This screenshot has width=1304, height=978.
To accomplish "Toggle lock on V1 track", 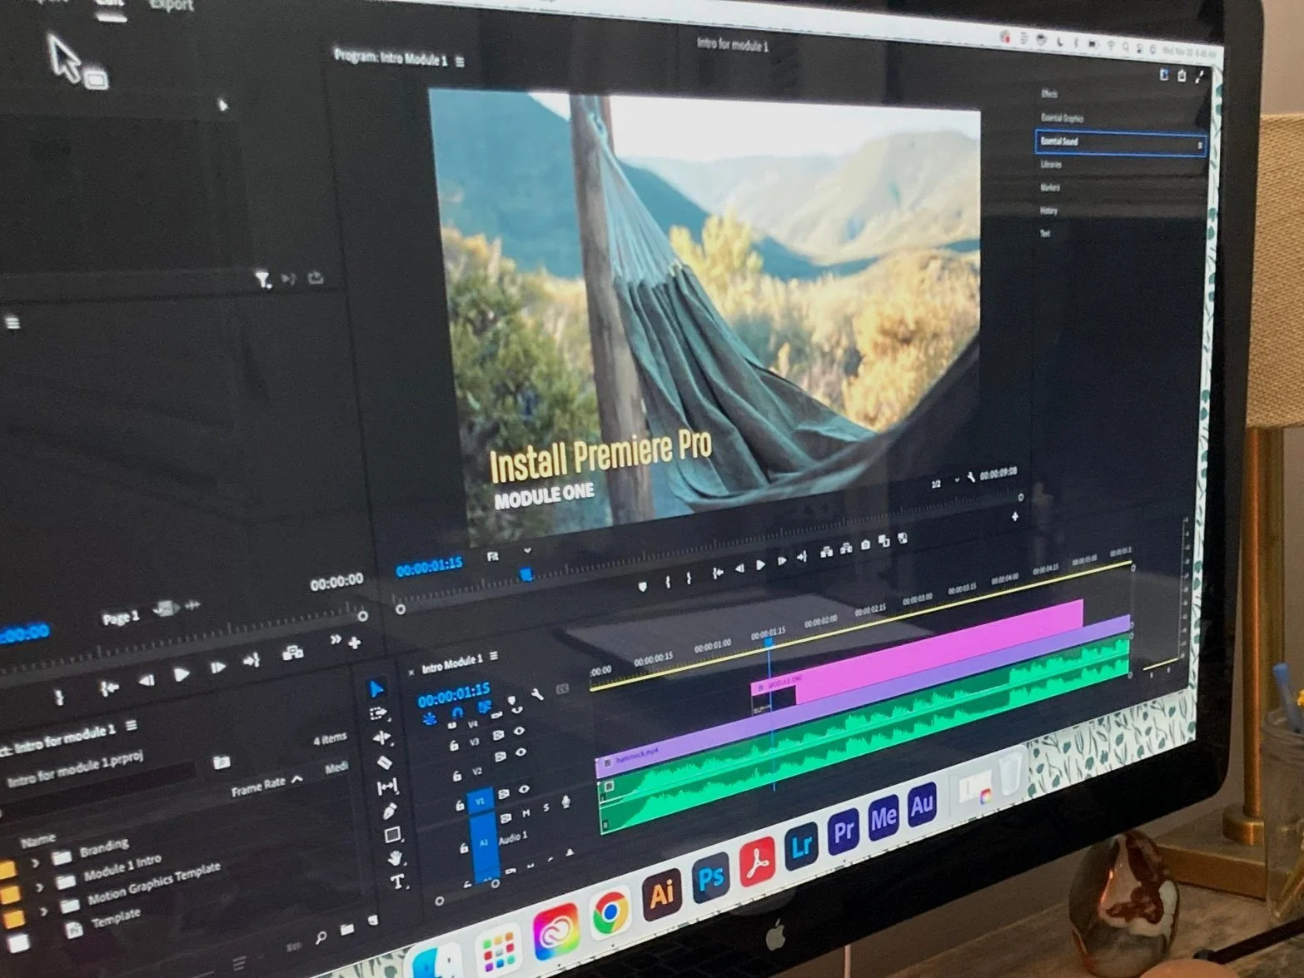I will click(459, 805).
